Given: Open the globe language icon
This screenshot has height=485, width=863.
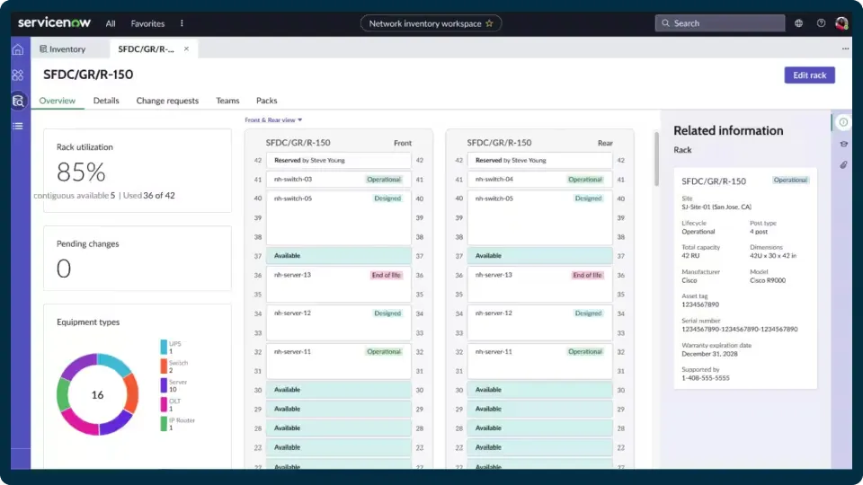Looking at the screenshot, I should click(x=798, y=23).
